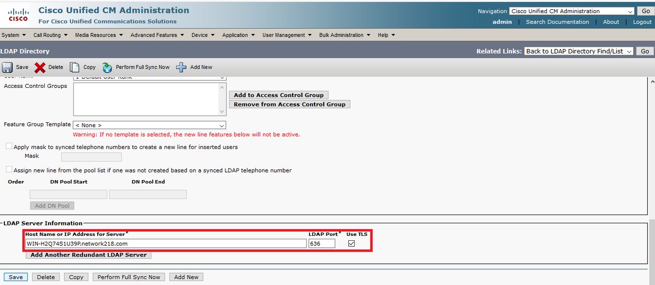This screenshot has width=655, height=285.
Task: Open the Application menu
Action: point(239,35)
